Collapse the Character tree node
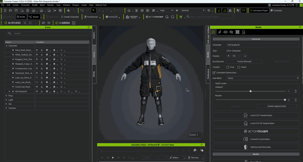Image resolution: width=303 pixels, height=162 pixels. (x=6, y=46)
